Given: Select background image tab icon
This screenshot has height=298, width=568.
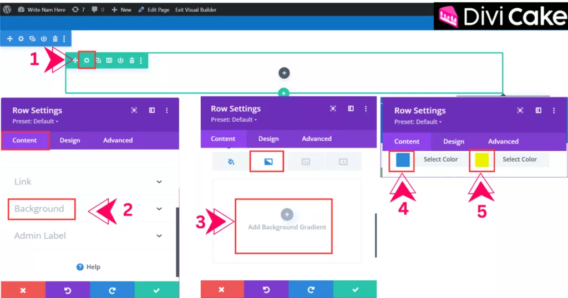Looking at the screenshot, I should tap(306, 161).
